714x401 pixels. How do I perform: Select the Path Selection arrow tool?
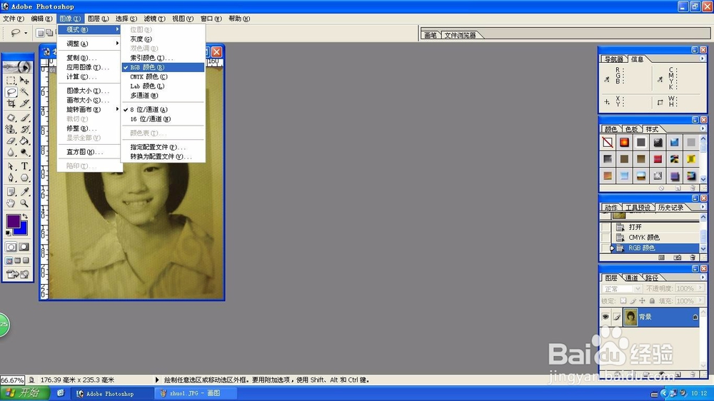(x=11, y=166)
